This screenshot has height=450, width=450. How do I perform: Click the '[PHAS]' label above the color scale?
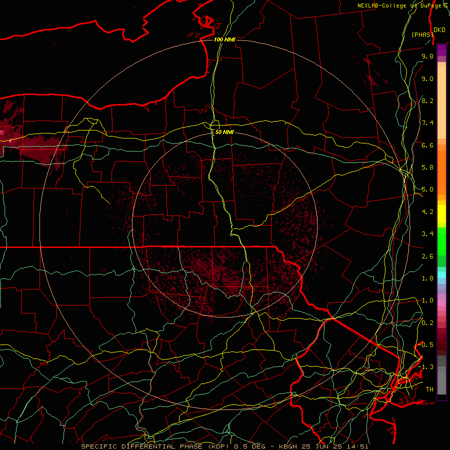click(x=422, y=34)
